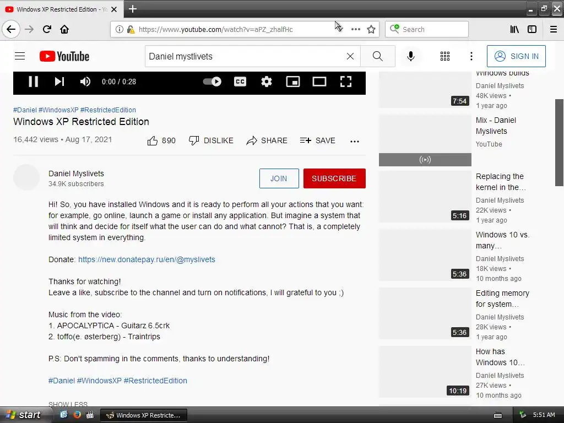Go to YouTube home via logo
Screen dimensions: 564x423
point(64,56)
